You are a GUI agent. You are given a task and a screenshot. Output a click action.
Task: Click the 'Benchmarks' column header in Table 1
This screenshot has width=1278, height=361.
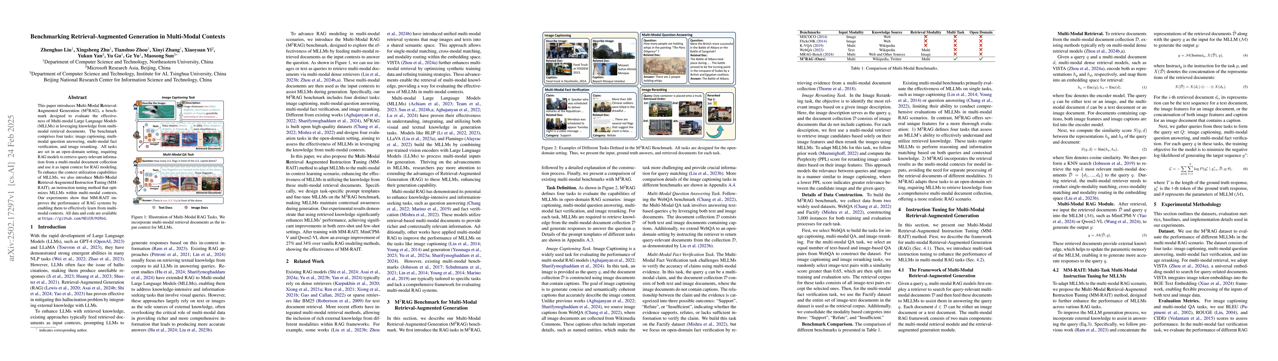[x=810, y=32]
